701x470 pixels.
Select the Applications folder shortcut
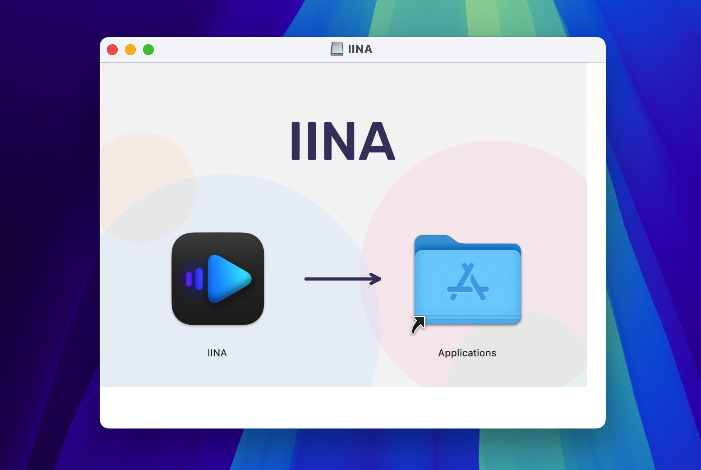[x=467, y=280]
